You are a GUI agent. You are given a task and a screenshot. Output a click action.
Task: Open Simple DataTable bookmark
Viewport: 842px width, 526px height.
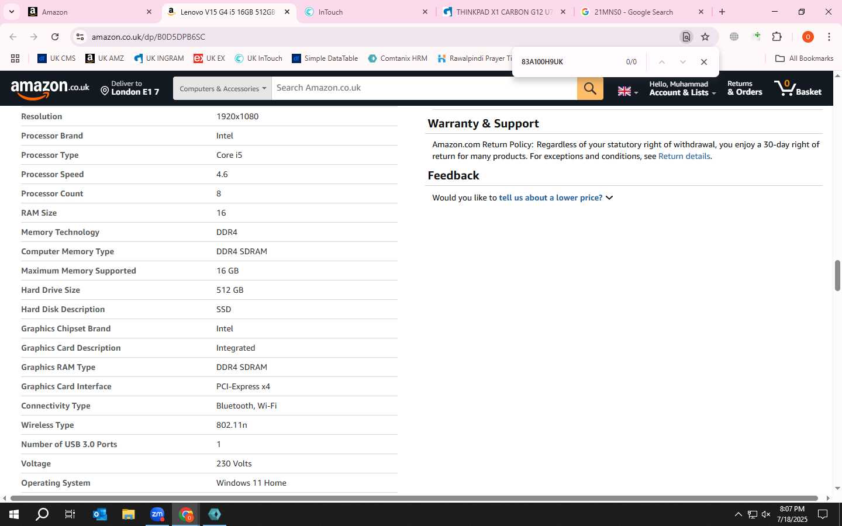(x=325, y=58)
